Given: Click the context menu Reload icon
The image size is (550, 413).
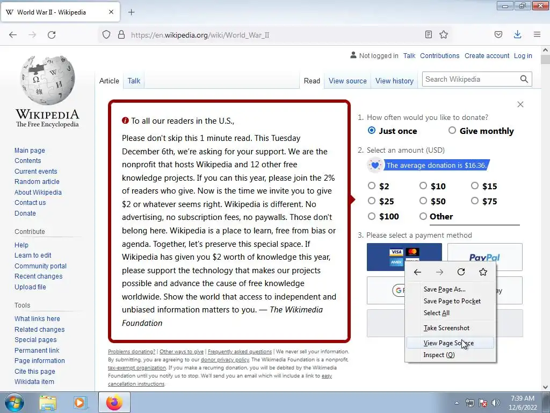Looking at the screenshot, I should coord(461,272).
